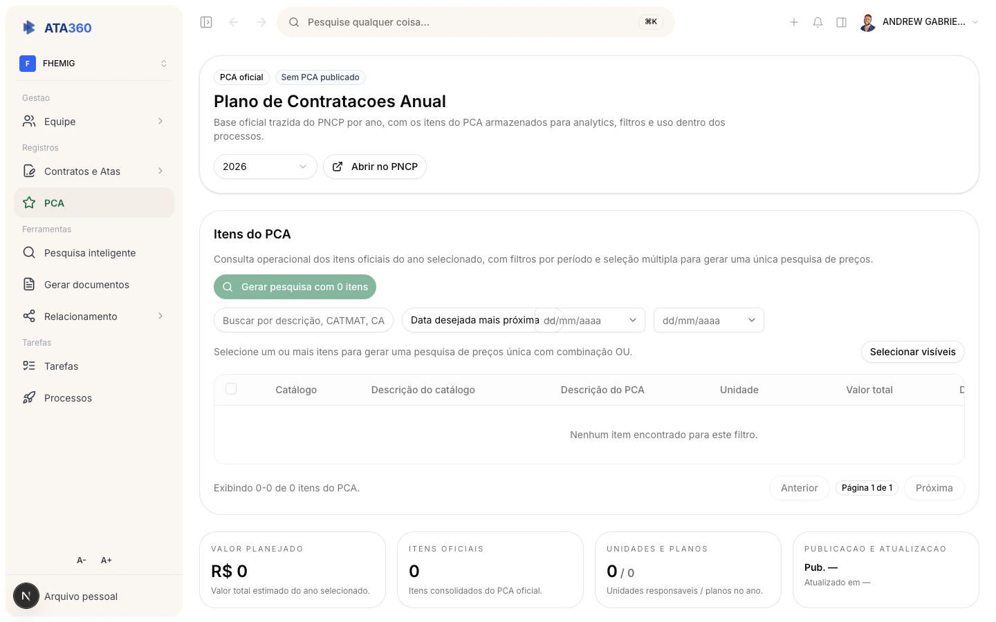Click the Gerar documentos document icon
This screenshot has height=622, width=996.
28,284
